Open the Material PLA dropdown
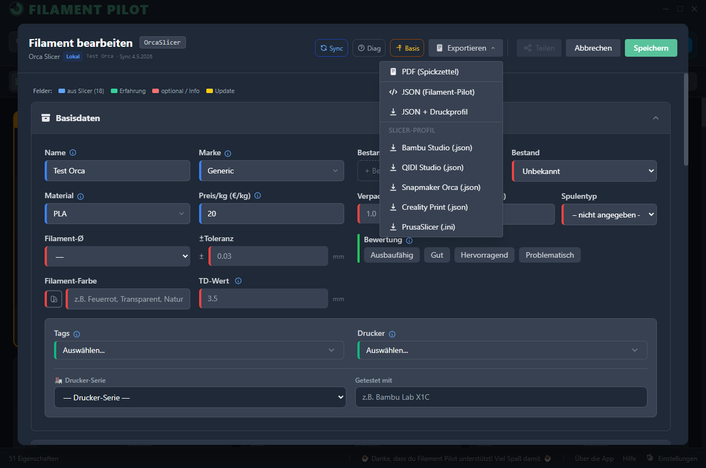706x468 pixels. 117,214
